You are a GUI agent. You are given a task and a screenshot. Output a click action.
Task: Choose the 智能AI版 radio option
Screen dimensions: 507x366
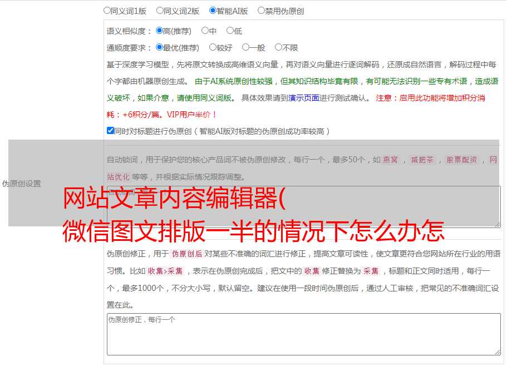coord(213,11)
